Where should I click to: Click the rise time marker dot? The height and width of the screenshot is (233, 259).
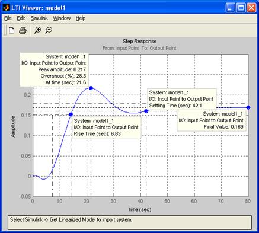pos(71,114)
